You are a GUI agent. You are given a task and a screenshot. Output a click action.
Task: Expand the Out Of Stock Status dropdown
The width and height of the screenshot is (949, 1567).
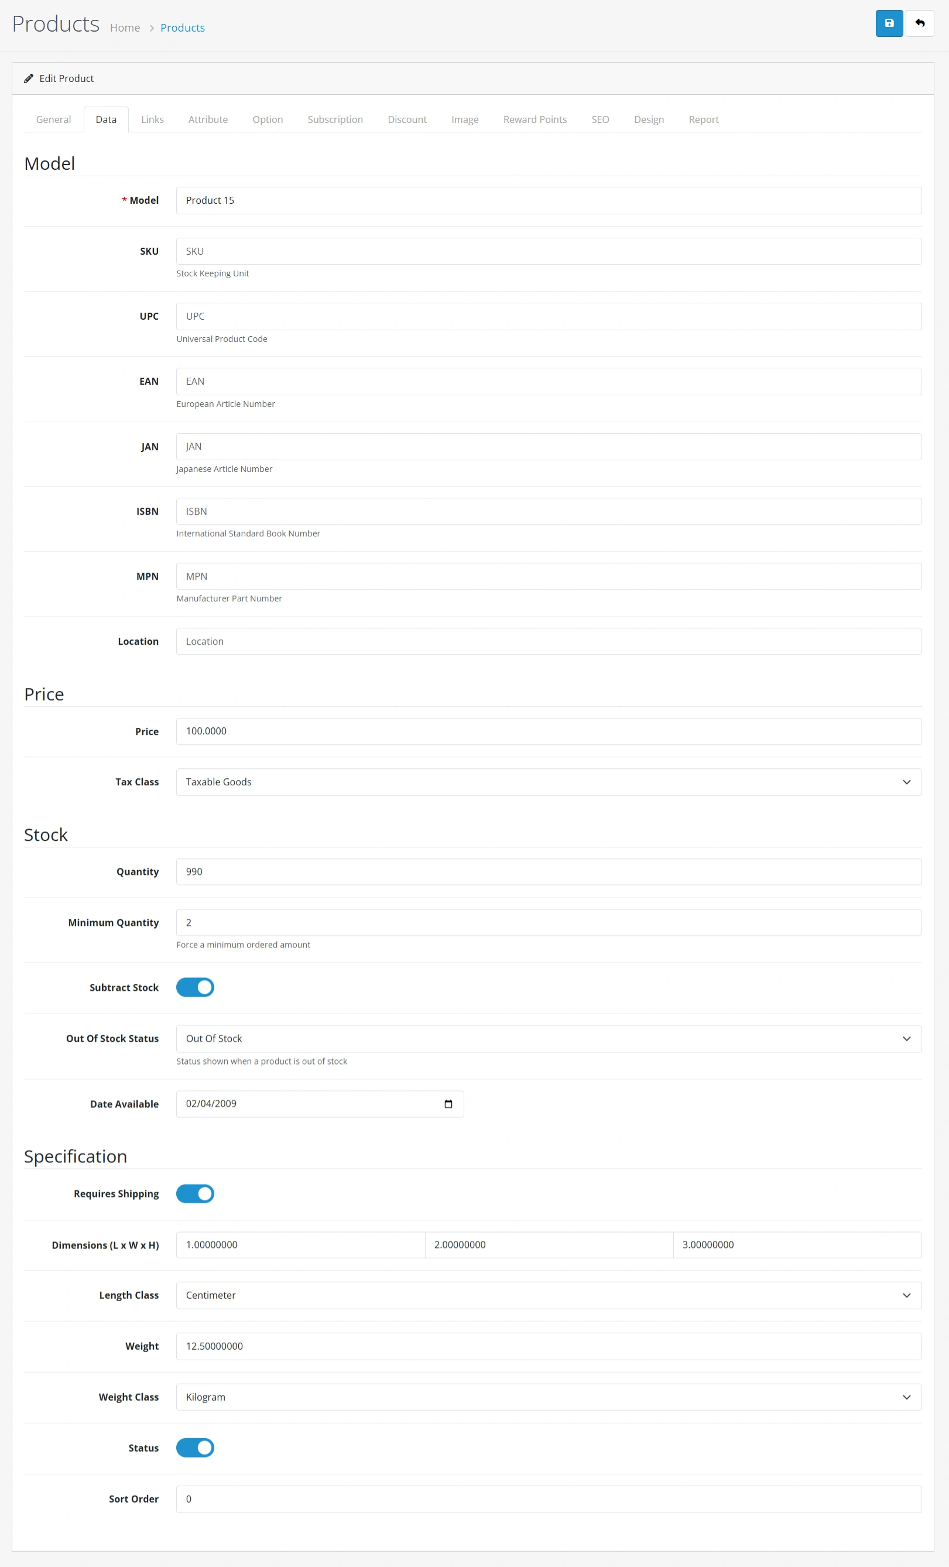pos(548,1039)
